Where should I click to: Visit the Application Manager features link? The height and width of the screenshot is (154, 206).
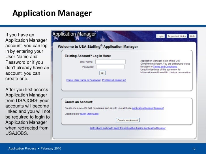pos(148,108)
